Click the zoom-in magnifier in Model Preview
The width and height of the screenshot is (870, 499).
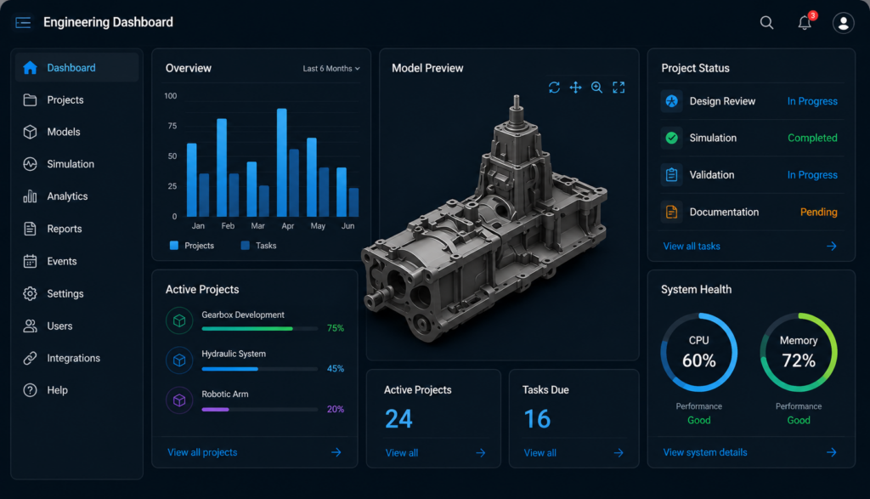pyautogui.click(x=597, y=88)
